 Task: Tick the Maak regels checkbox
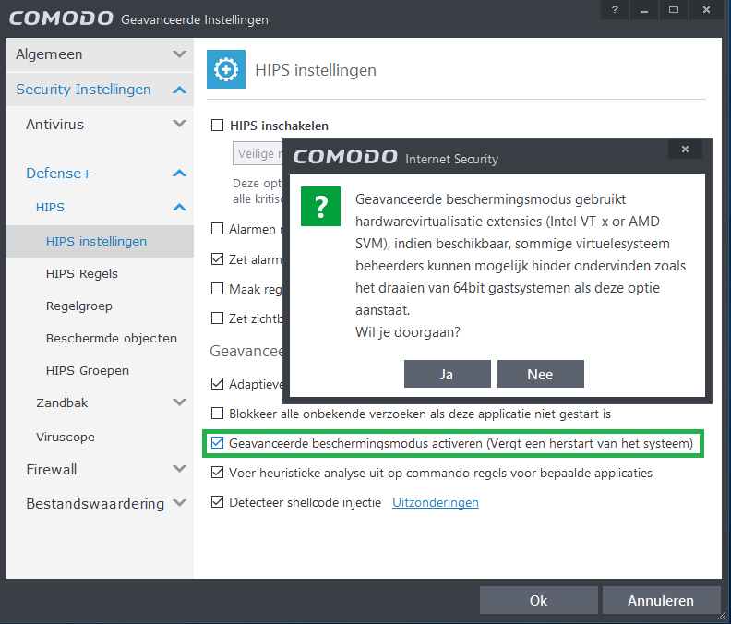[x=217, y=289]
